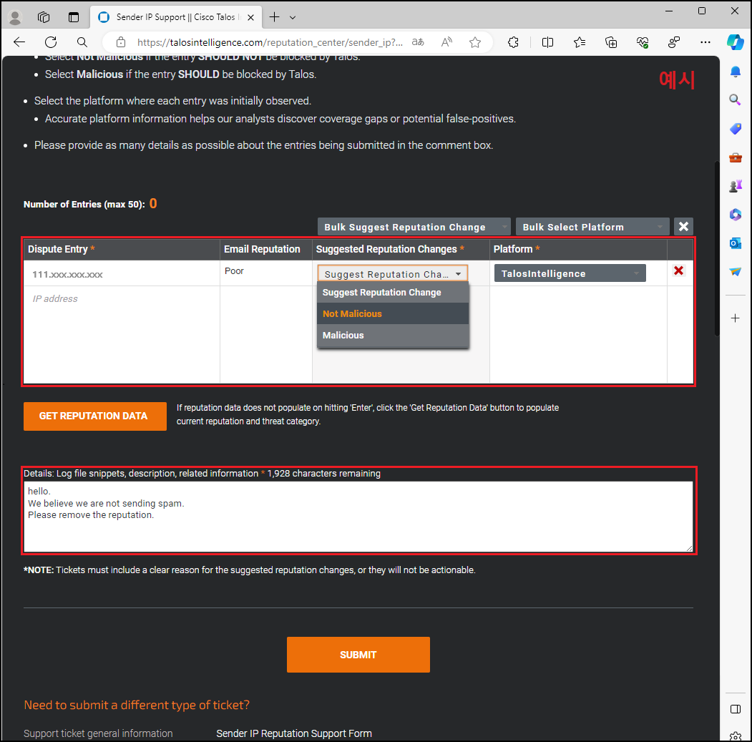Reload the page with refresh icon

[51, 42]
